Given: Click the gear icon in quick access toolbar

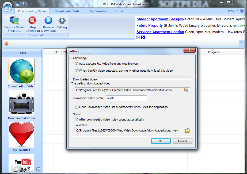Looking at the screenshot, I should [24, 4].
